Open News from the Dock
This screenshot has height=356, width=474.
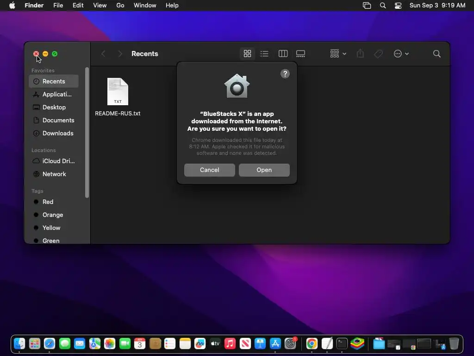click(x=245, y=343)
